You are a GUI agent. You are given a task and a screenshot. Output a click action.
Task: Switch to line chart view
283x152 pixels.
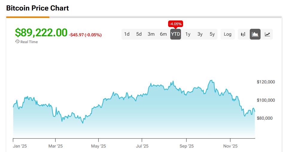(x=267, y=34)
